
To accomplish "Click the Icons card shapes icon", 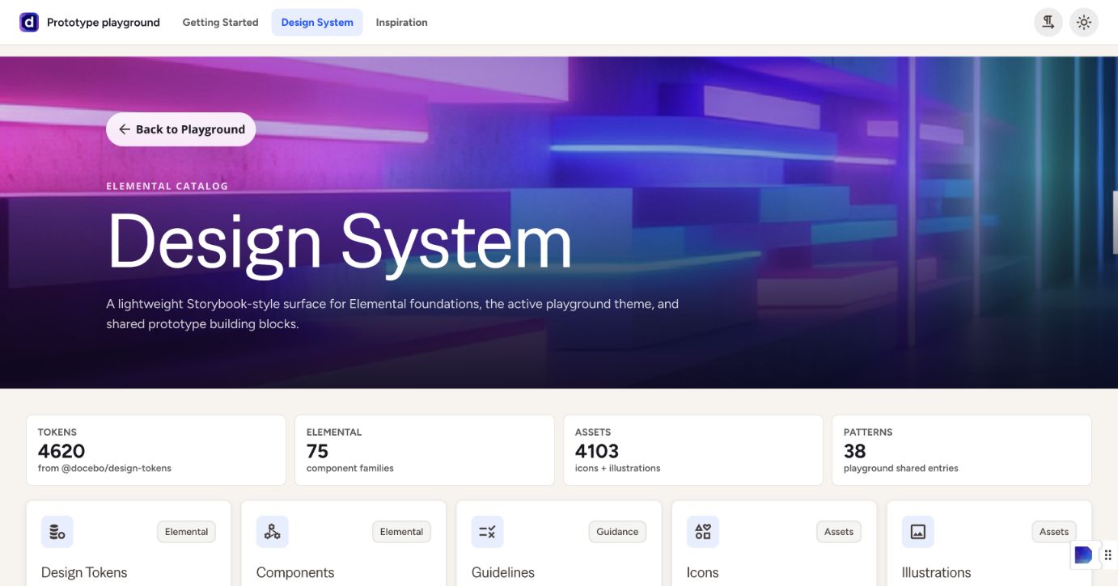I will pos(703,532).
